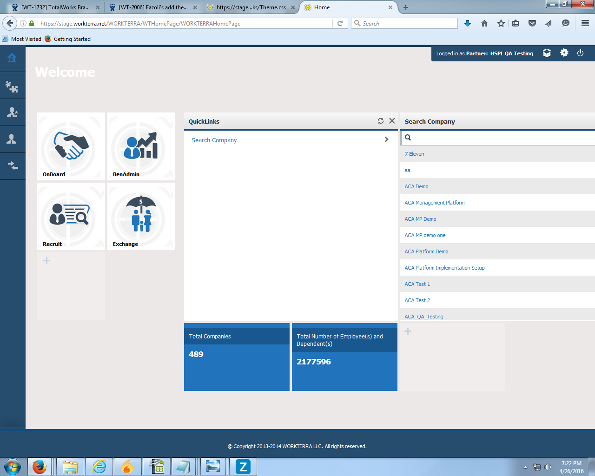Open the blue Z app in taskbar

(243, 467)
